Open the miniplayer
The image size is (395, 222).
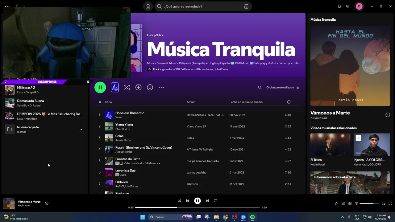(384, 203)
